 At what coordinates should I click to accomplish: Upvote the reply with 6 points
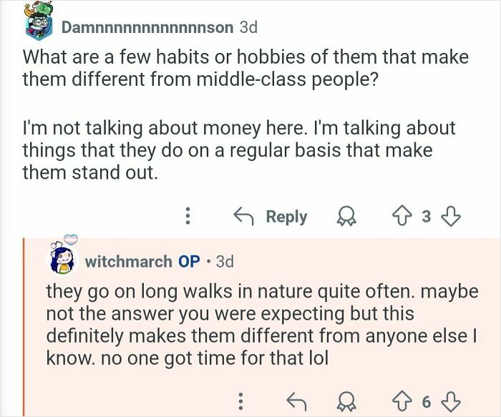pyautogui.click(x=402, y=402)
